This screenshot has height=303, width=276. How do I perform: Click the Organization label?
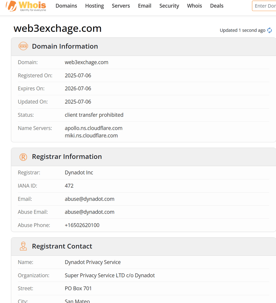coord(33,275)
